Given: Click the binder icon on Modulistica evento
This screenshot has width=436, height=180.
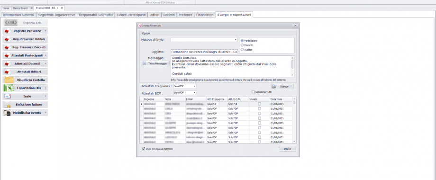Looking at the screenshot, I should 8,113.
